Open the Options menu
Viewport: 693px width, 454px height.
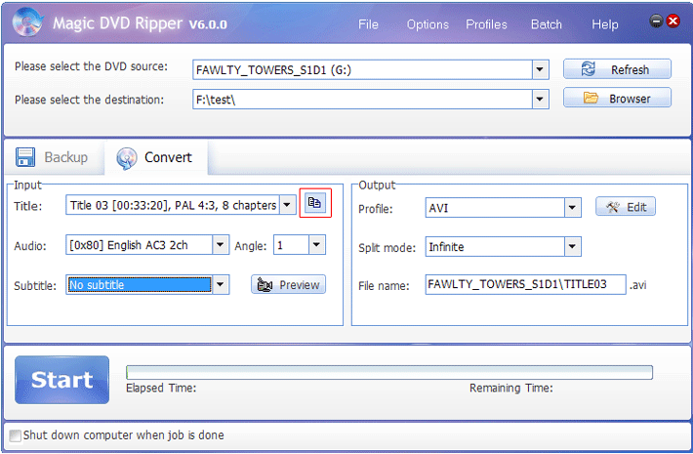pos(428,24)
